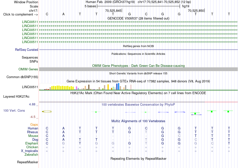Click base A in the Mouse alignment row
238x168 pixels.
[63, 136]
